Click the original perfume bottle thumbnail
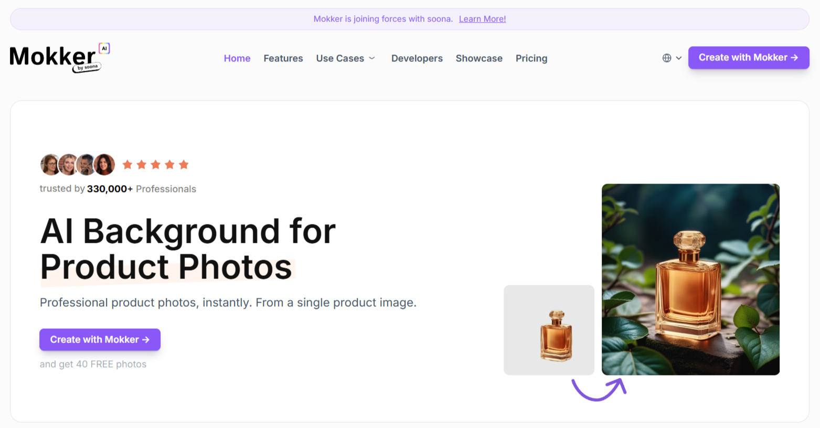 tap(549, 330)
